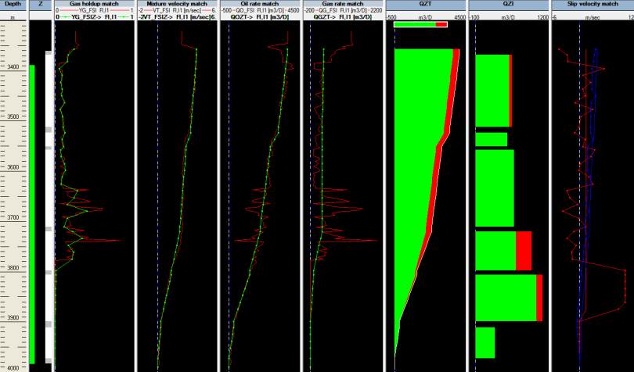Click the QZT m3/D scale row
Screen dimensions: 634x372
pos(426,16)
